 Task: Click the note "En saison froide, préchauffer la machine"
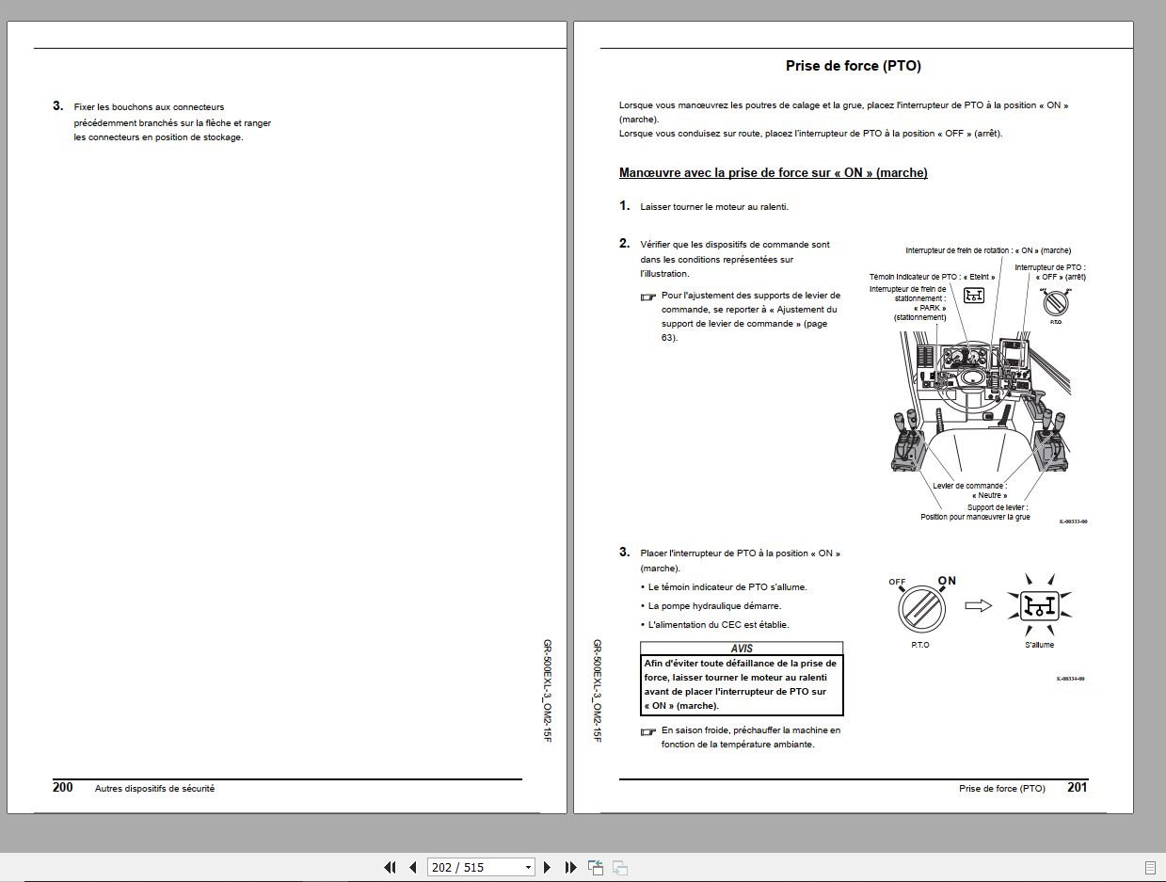(x=751, y=730)
